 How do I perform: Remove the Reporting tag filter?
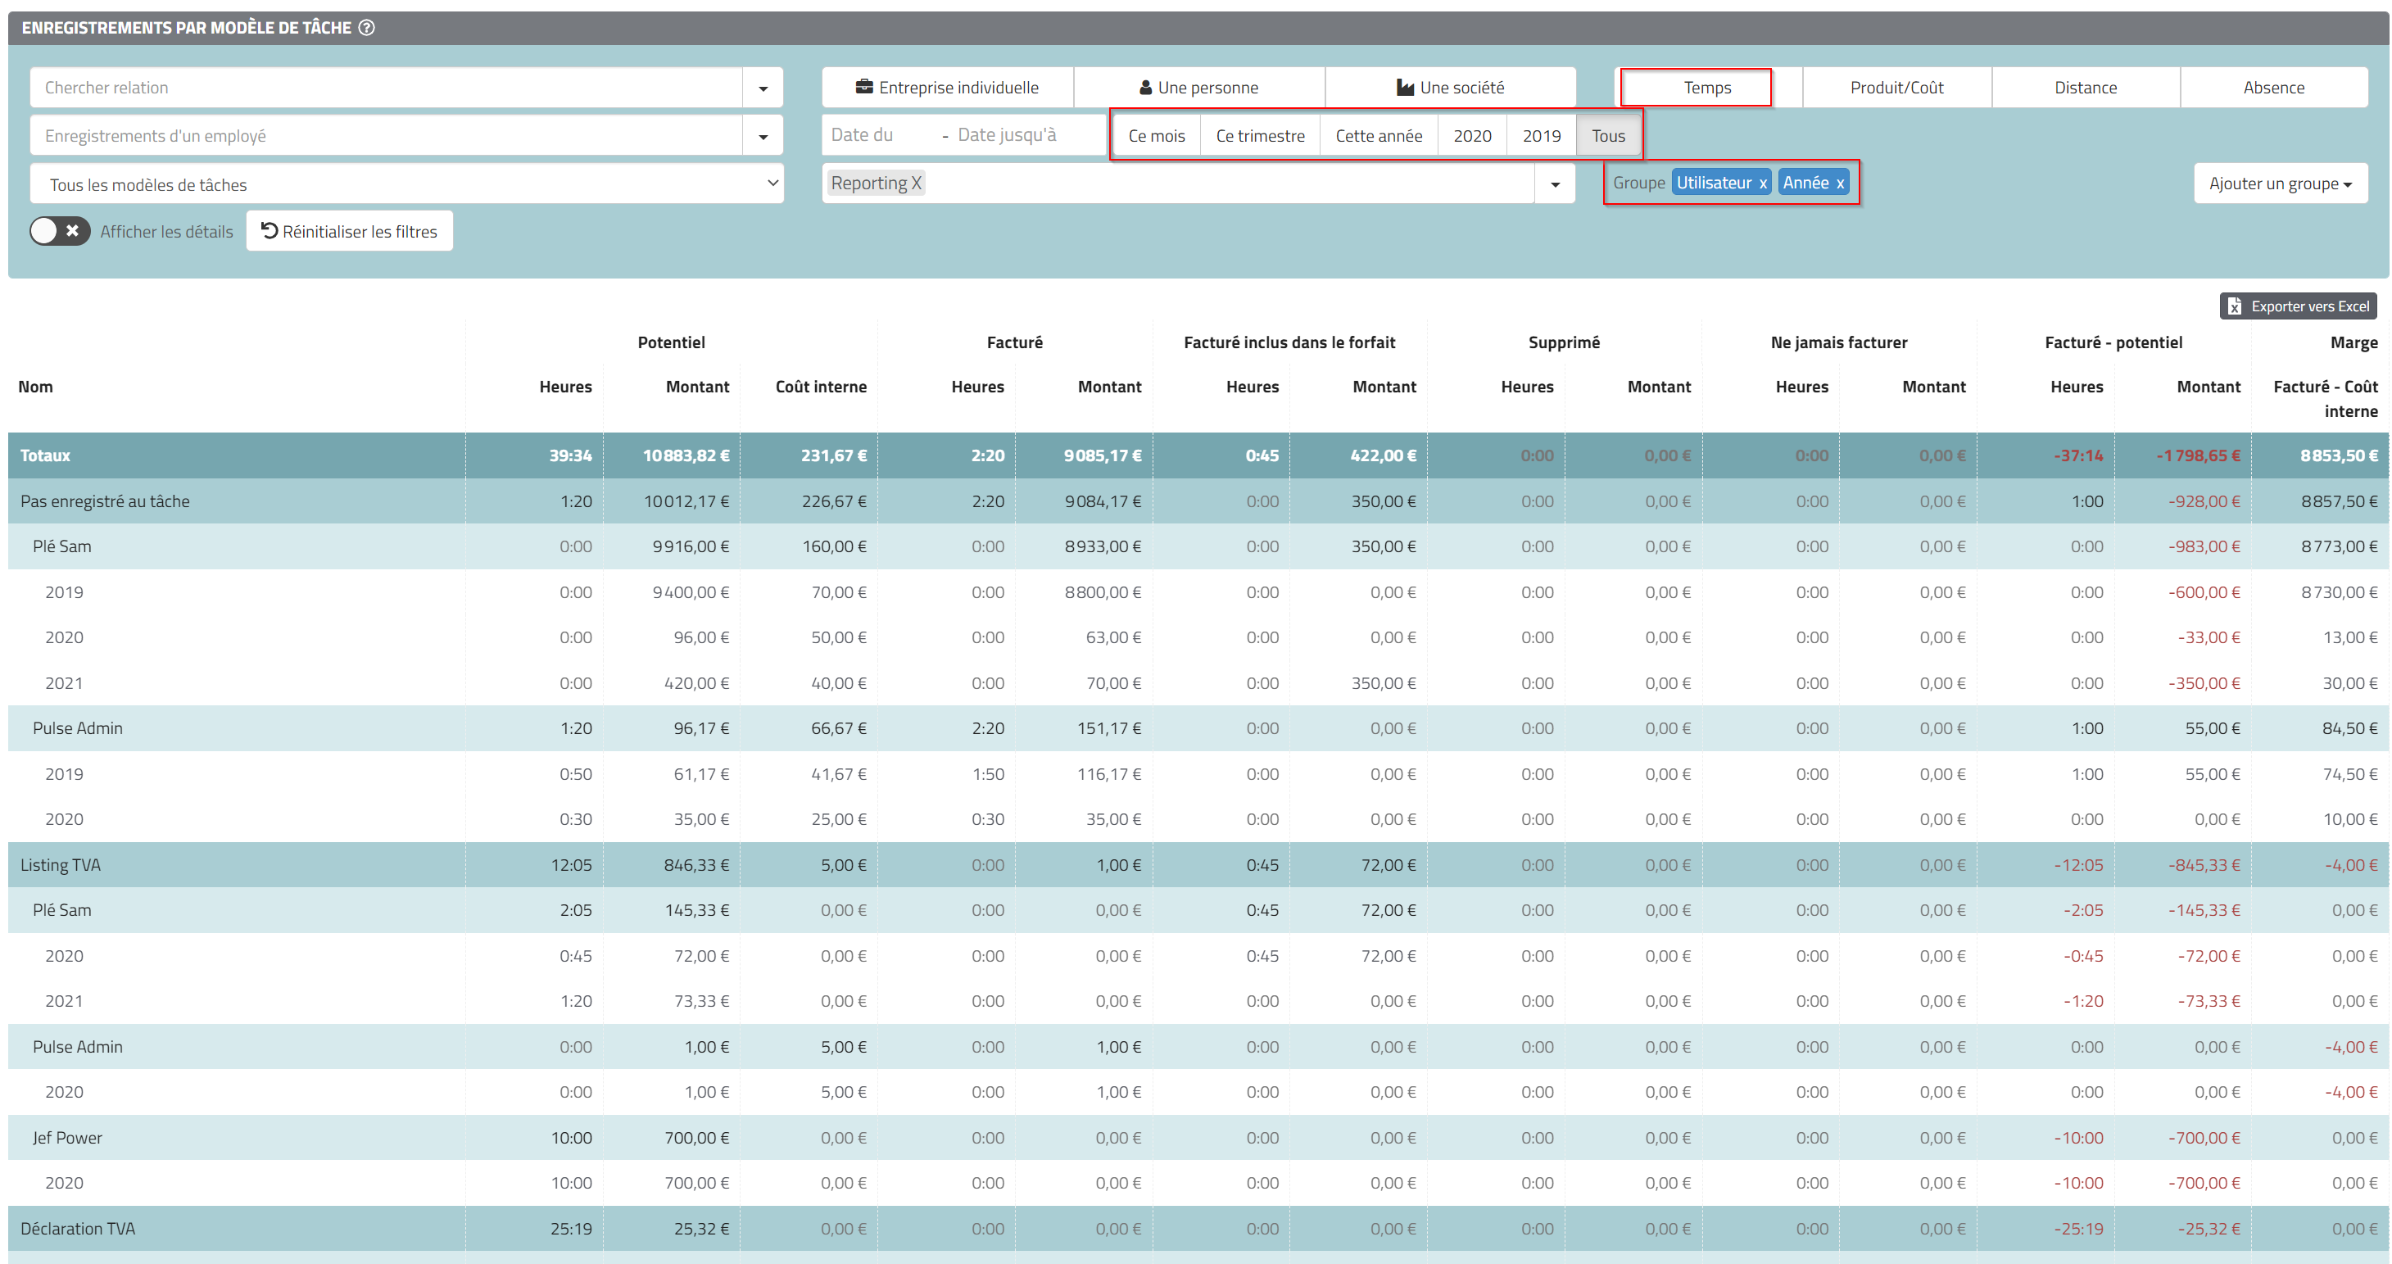click(916, 183)
